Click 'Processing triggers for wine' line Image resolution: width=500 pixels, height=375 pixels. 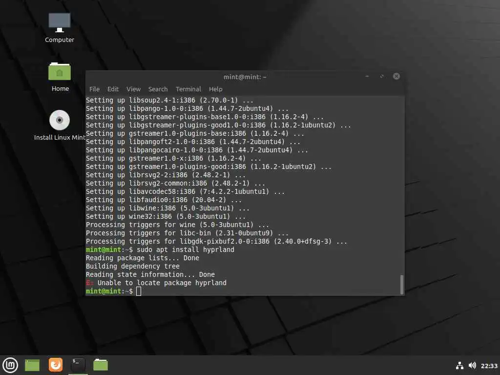point(177,225)
